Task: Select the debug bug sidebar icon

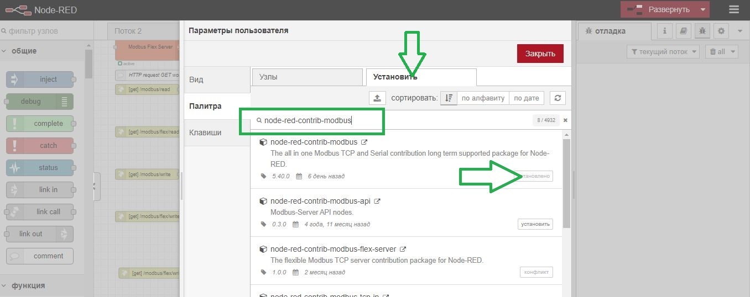Action: point(702,31)
